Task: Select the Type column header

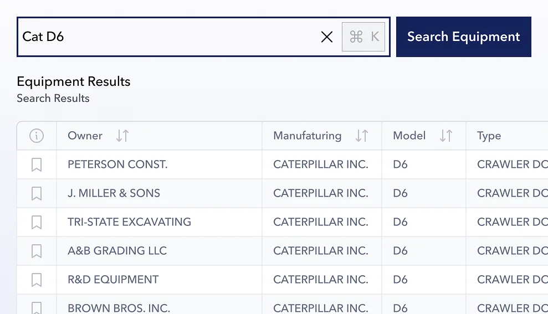Action: (x=489, y=136)
